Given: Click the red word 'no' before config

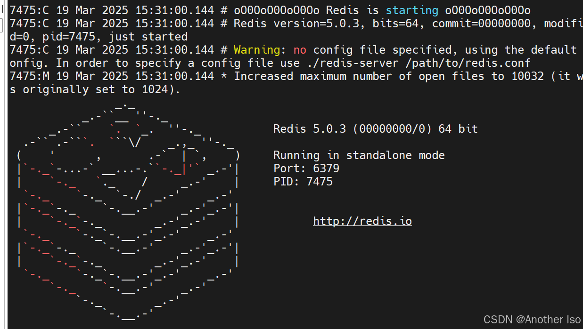Looking at the screenshot, I should click(300, 49).
